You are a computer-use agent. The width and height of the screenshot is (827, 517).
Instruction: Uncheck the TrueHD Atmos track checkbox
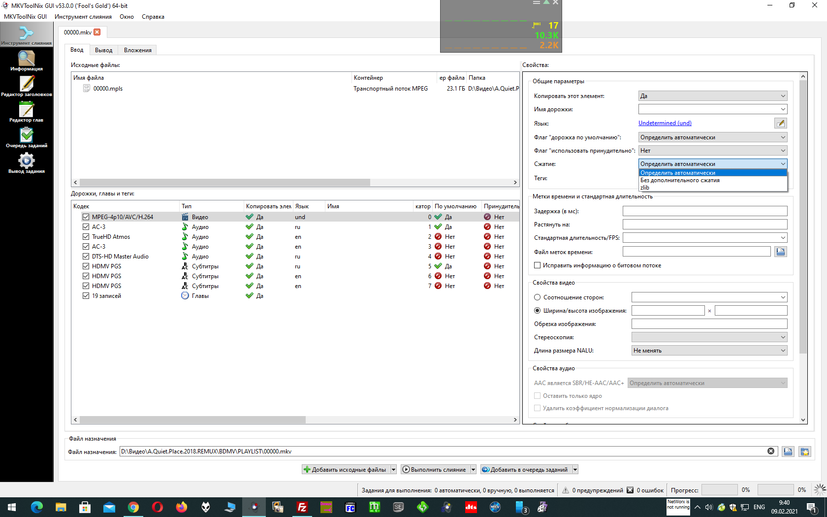pos(86,236)
